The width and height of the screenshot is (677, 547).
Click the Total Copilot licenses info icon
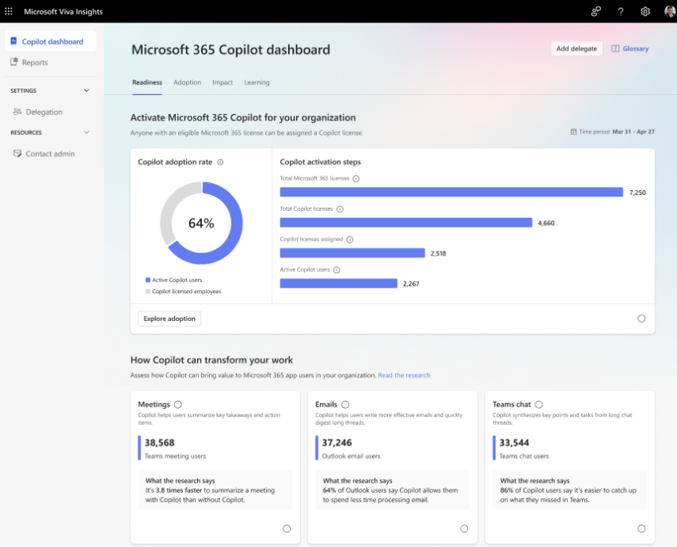339,209
